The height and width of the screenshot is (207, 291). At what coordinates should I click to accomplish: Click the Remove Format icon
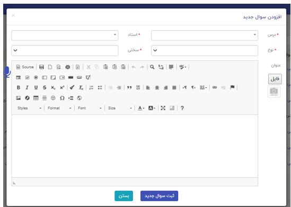[81, 87]
